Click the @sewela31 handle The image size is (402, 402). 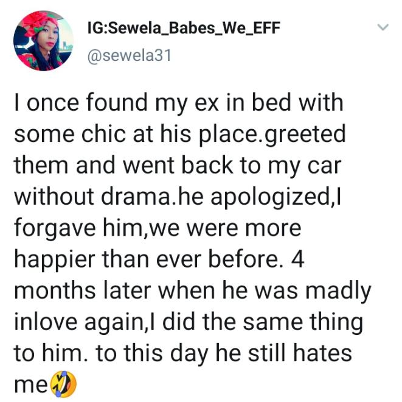pos(129,55)
